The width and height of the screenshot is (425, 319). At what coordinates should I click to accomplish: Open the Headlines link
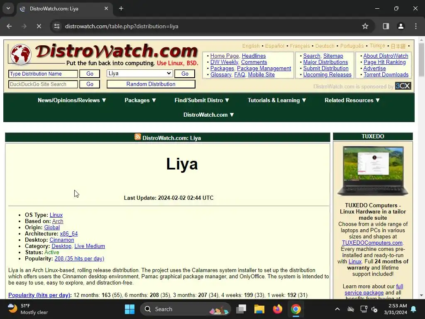click(254, 56)
